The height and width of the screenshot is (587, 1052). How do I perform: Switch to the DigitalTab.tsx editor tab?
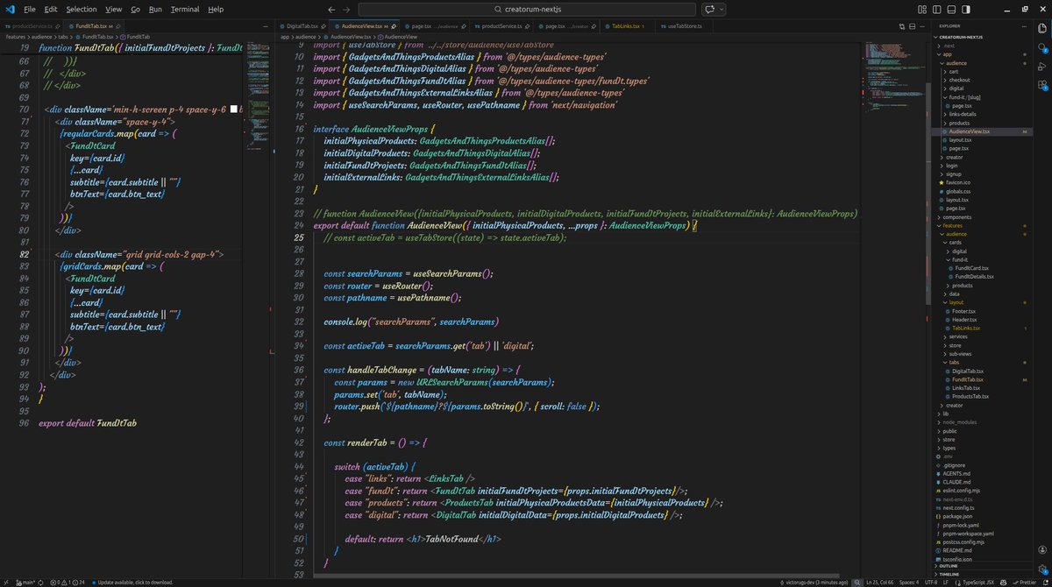click(304, 26)
